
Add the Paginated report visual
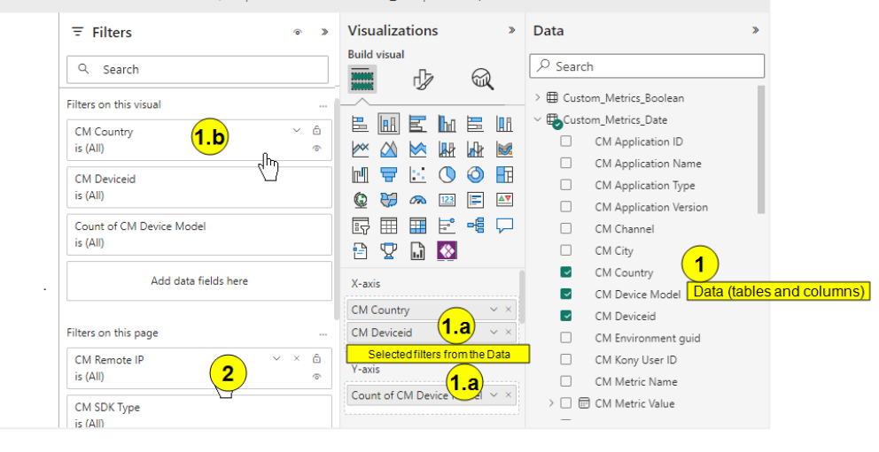point(417,250)
